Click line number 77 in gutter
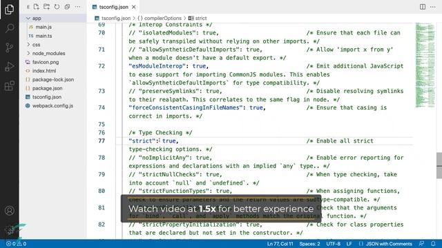This screenshot has width=442, height=248. (x=102, y=141)
